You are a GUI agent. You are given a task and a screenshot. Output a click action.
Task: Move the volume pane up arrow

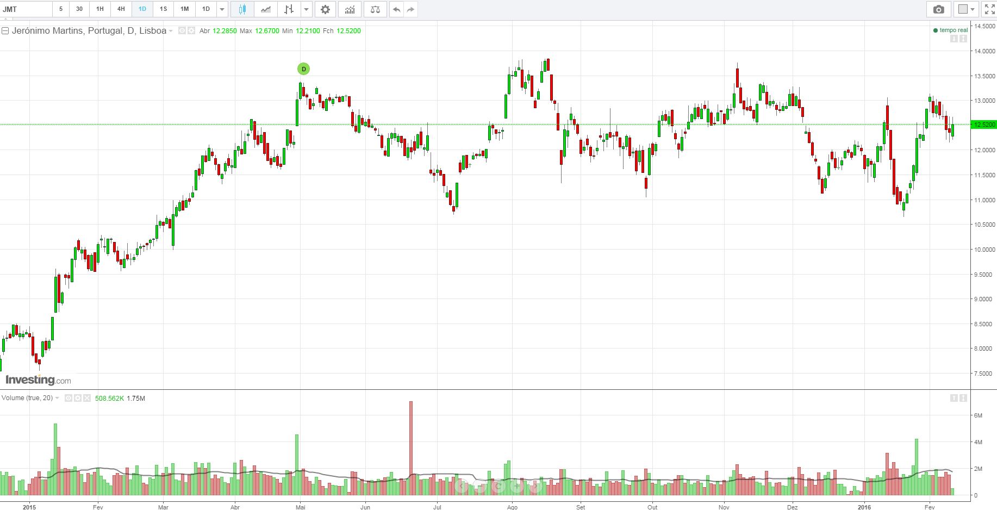954,399
